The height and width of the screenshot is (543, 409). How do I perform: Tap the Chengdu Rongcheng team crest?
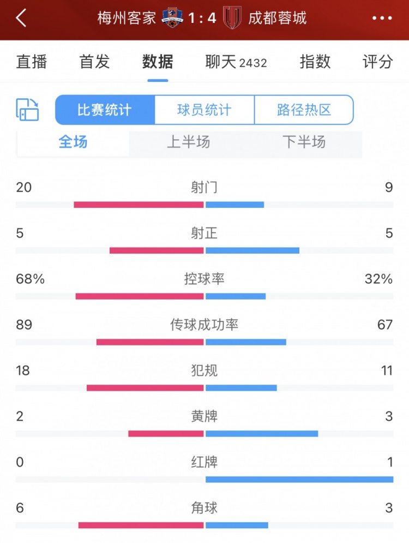click(232, 18)
